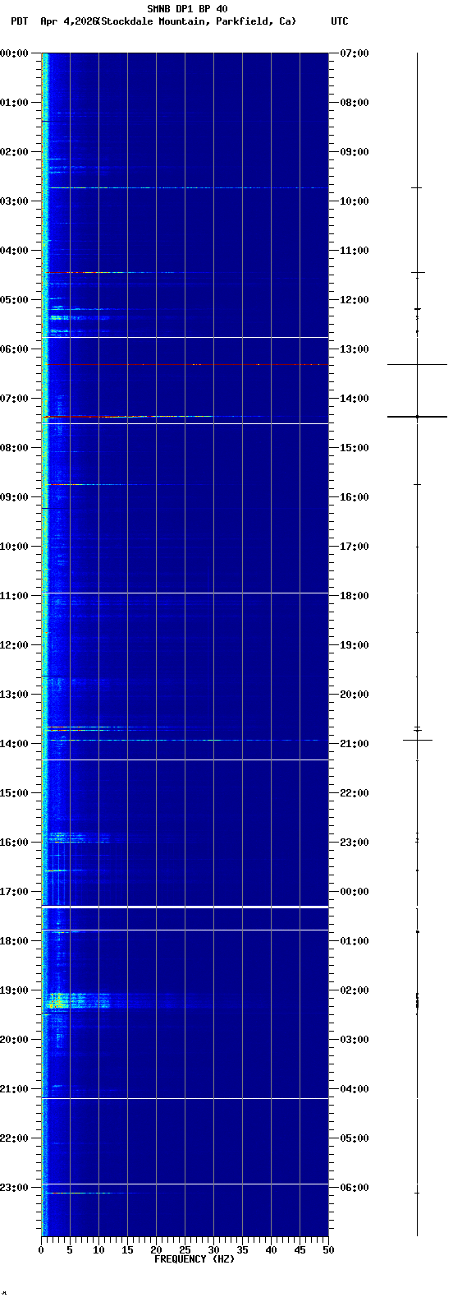Click the 19:00 label on PDT axis
Screen dimensions: 453x1302
(x=14, y=990)
